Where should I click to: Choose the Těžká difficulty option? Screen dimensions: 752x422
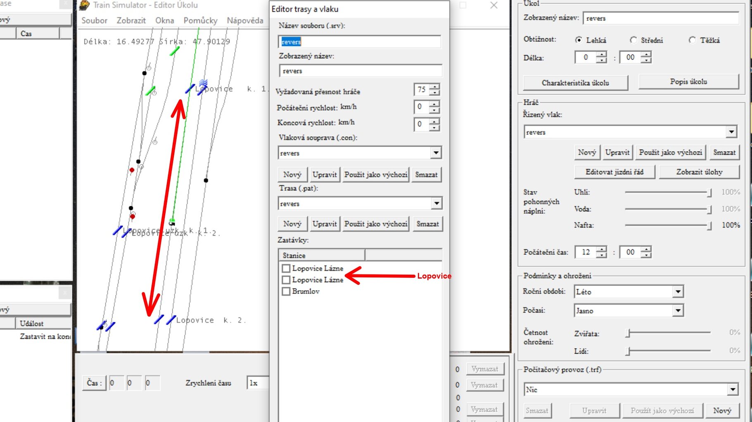coord(693,40)
